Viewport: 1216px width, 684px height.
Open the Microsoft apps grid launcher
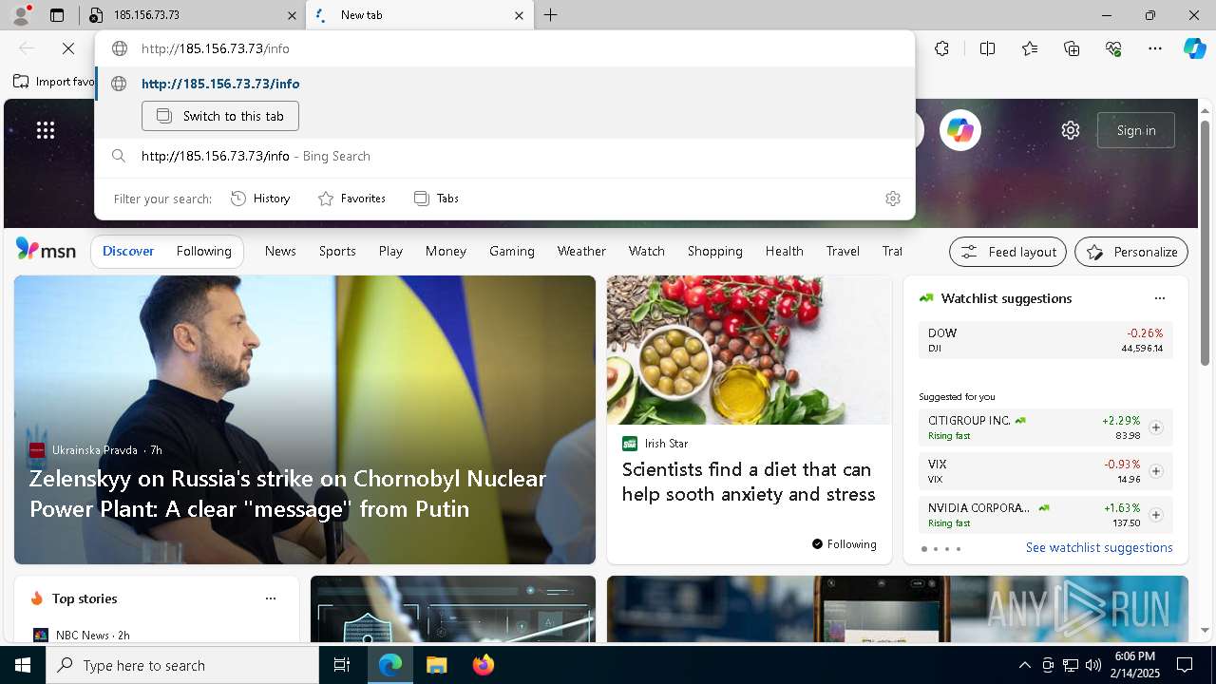point(46,130)
